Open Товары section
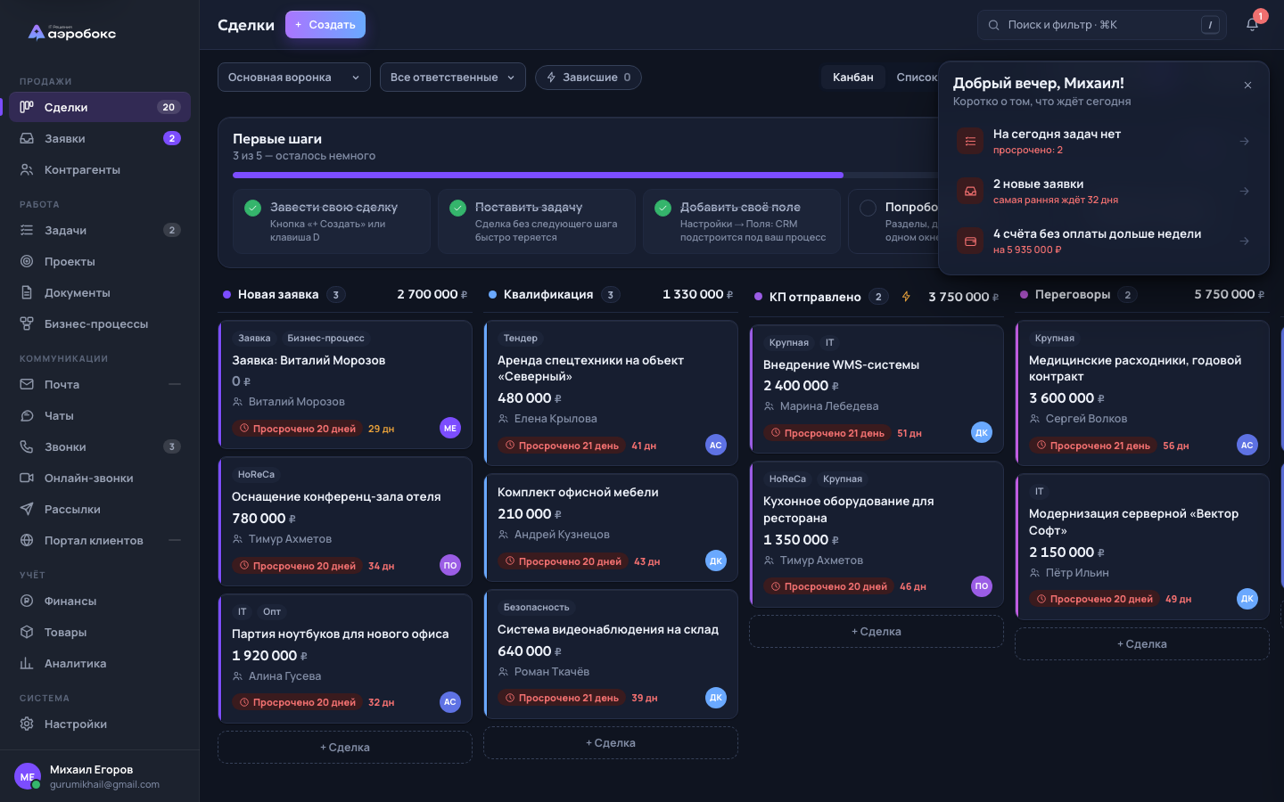 pyautogui.click(x=100, y=632)
